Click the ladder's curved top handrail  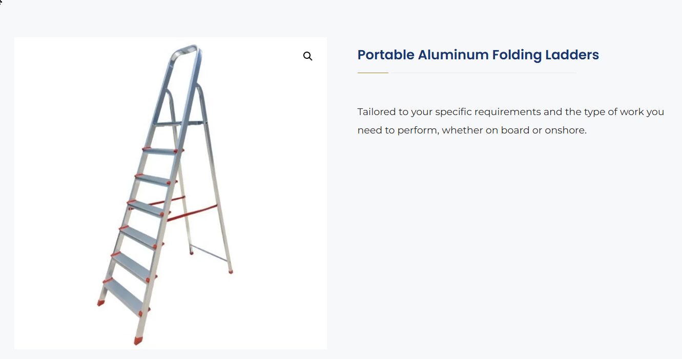[185, 50]
